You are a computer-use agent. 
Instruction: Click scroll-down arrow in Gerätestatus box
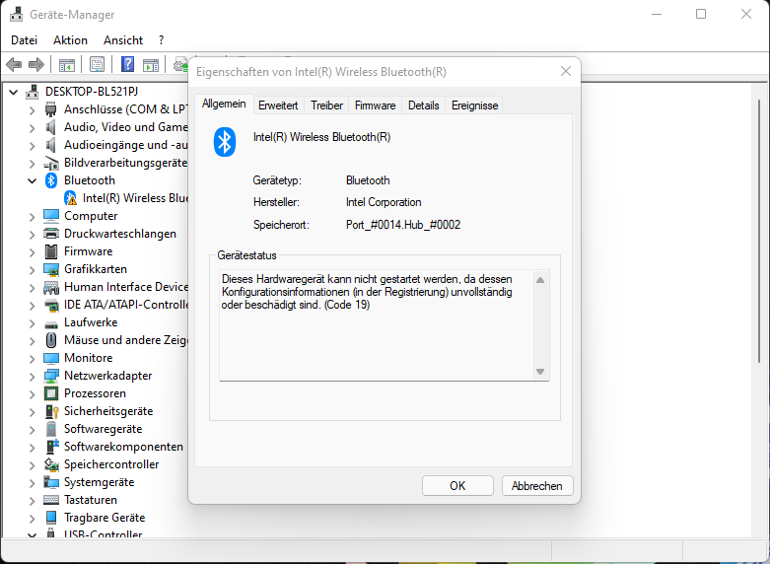pos(540,372)
